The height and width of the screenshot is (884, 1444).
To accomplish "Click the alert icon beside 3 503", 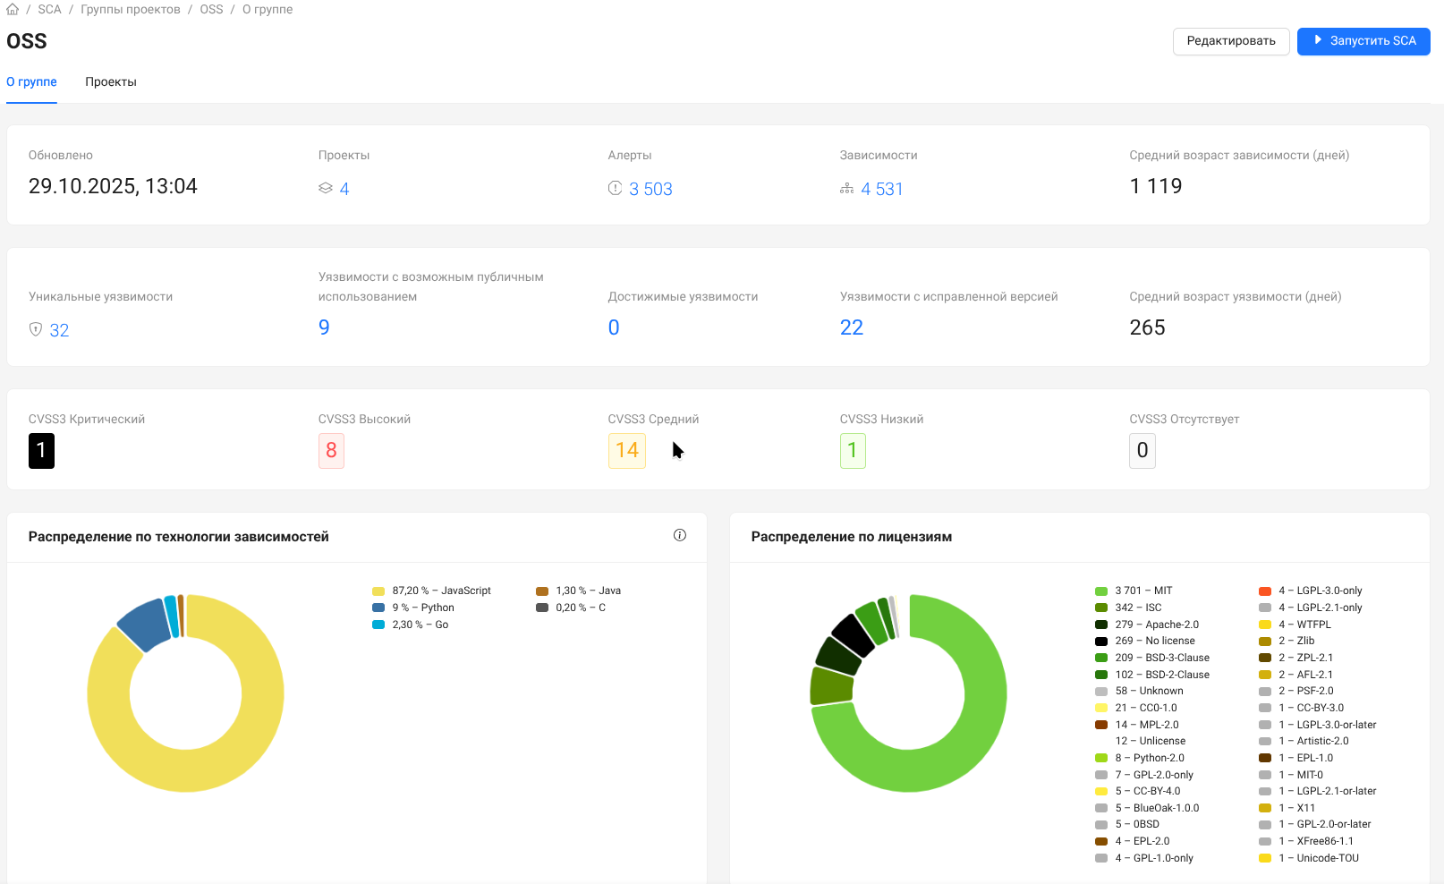I will point(615,188).
